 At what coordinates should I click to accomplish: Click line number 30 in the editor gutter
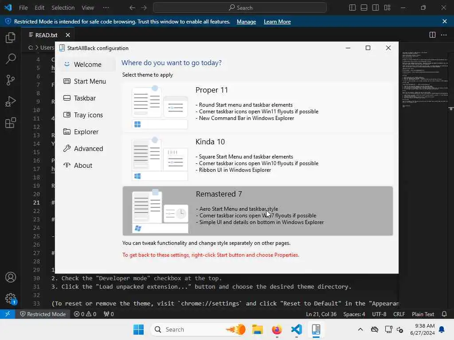[36, 278]
